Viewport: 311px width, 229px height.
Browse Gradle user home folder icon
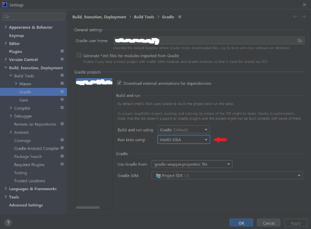[x=300, y=41]
